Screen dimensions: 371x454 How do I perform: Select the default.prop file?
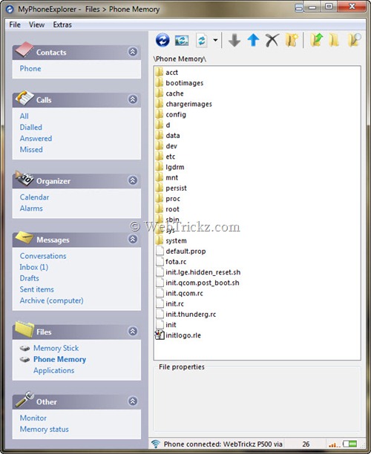[185, 251]
